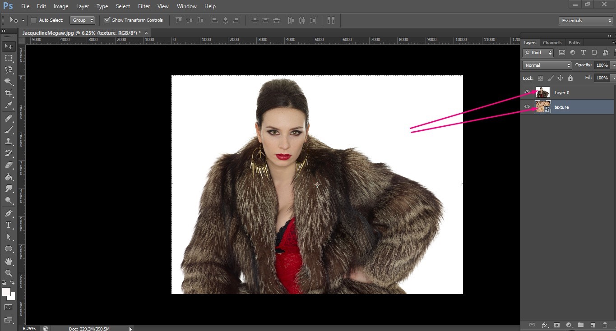Screen dimensions: 616x331
Task: Switch to the Channels tab
Action: pyautogui.click(x=552, y=43)
